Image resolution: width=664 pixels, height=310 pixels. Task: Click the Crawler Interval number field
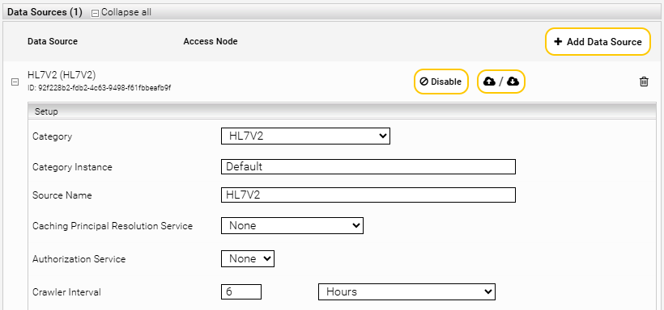coord(241,291)
